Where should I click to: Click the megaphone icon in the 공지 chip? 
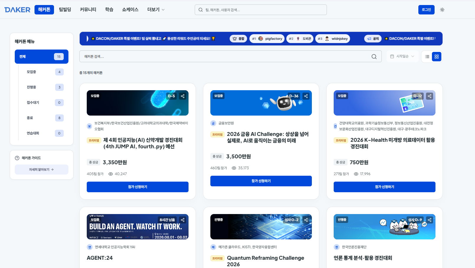(x=369, y=39)
